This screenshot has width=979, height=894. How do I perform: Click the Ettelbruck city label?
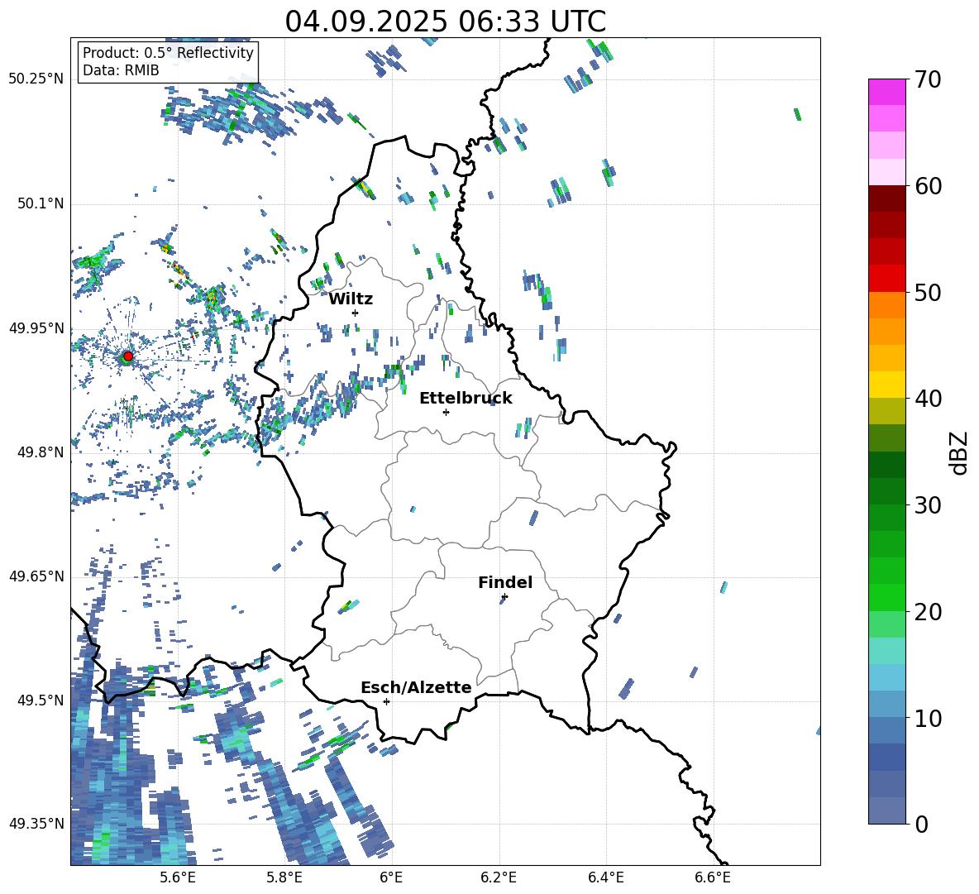pos(466,399)
